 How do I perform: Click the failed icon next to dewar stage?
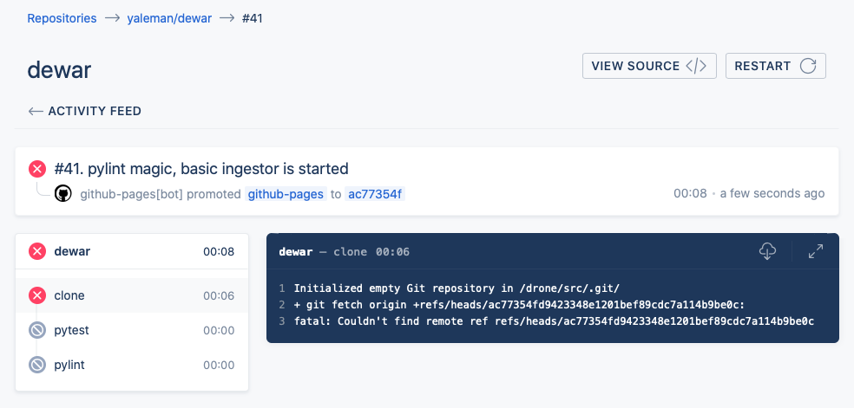coord(37,252)
